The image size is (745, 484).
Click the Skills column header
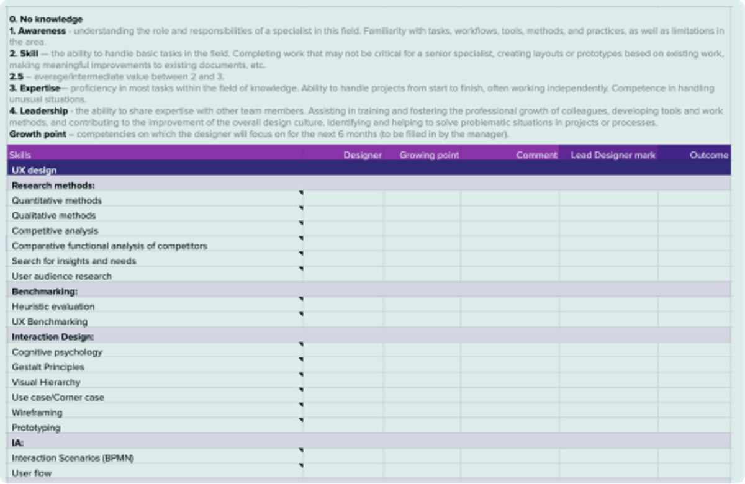click(20, 156)
